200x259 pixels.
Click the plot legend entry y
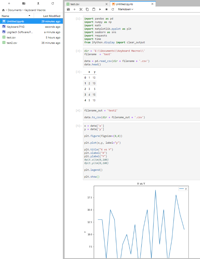183,189
